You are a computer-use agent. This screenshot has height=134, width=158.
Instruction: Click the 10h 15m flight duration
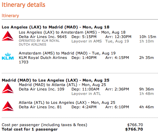148,37
